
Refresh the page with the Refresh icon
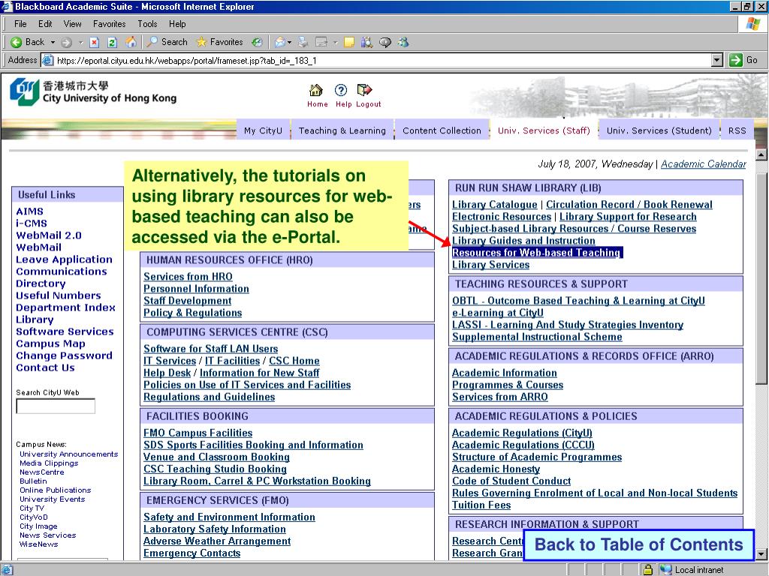click(x=113, y=43)
